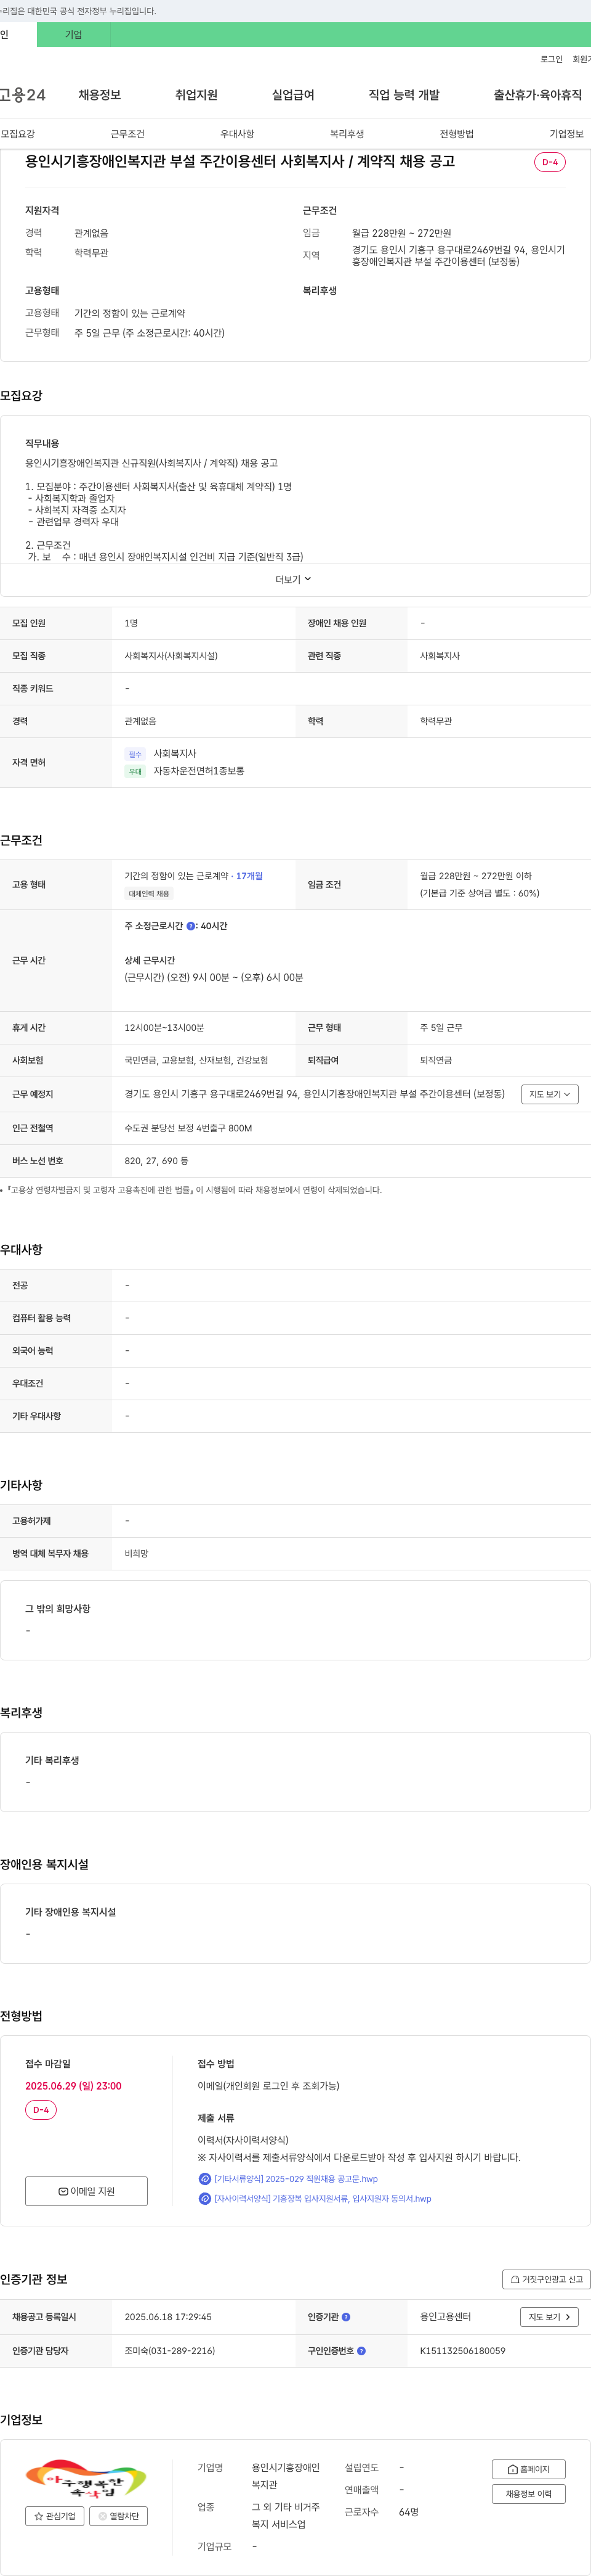The height and width of the screenshot is (2576, 591).
Task: Click the company logo thumbnail
Action: 86,2479
